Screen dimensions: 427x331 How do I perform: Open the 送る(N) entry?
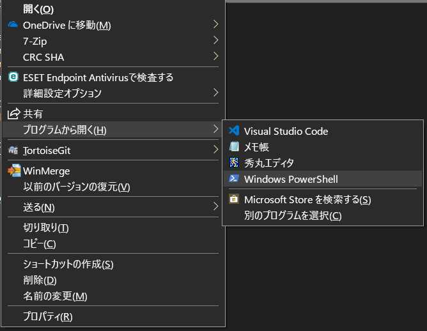pos(113,207)
